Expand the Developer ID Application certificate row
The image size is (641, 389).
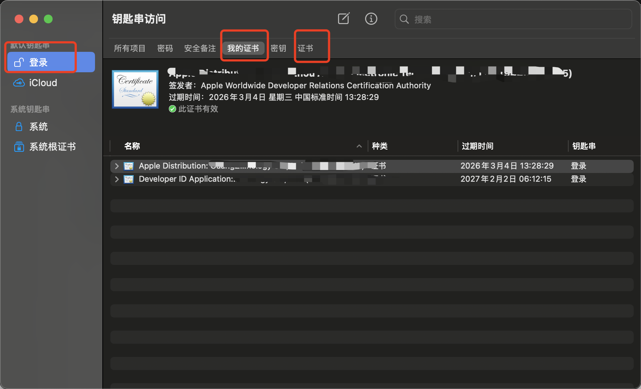[x=117, y=179]
